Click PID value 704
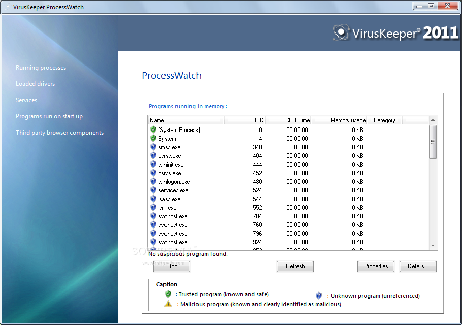This screenshot has width=462, height=325. coord(257,216)
